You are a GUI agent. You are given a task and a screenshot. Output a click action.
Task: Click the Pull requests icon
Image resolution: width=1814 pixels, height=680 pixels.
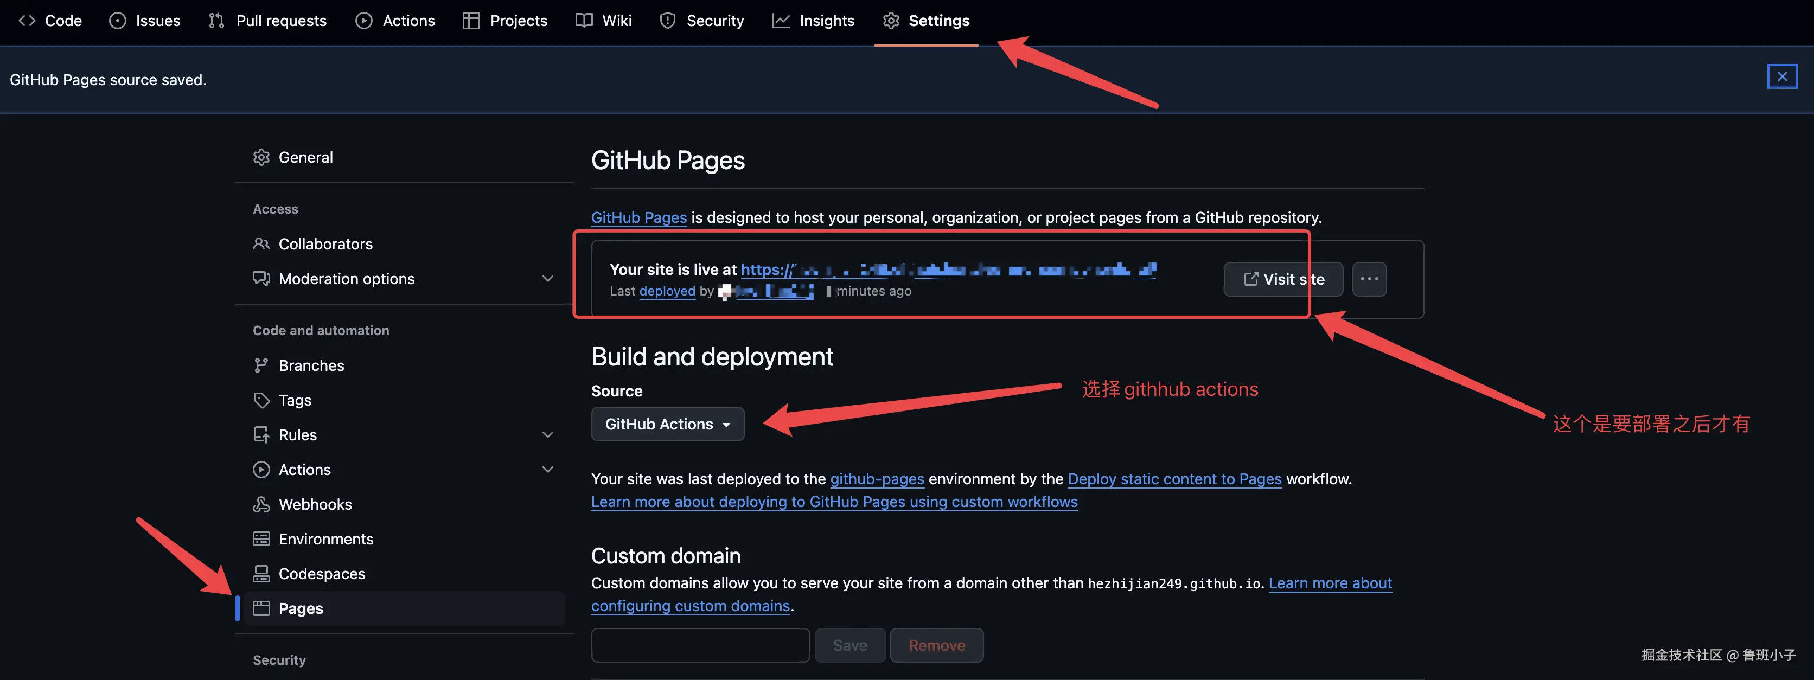(x=216, y=21)
